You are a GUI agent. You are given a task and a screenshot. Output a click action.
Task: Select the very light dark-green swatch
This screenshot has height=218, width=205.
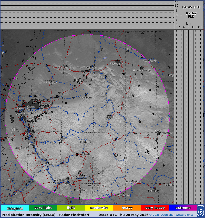[x=43, y=208]
